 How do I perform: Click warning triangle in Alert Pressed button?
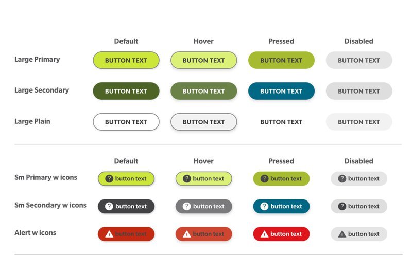pyautogui.click(x=264, y=234)
